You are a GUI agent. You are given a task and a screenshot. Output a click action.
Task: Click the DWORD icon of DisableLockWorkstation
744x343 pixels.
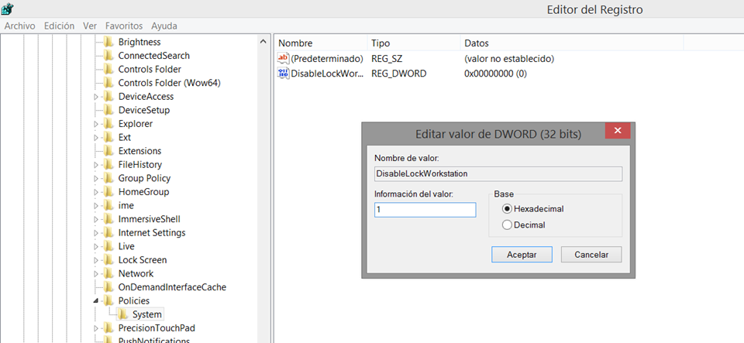pos(283,74)
